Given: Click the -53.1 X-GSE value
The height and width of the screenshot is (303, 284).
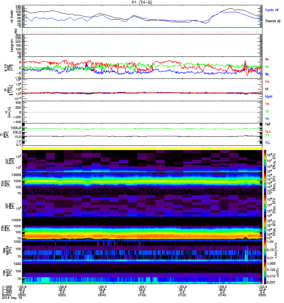Looking at the screenshot, I should pos(142,287).
